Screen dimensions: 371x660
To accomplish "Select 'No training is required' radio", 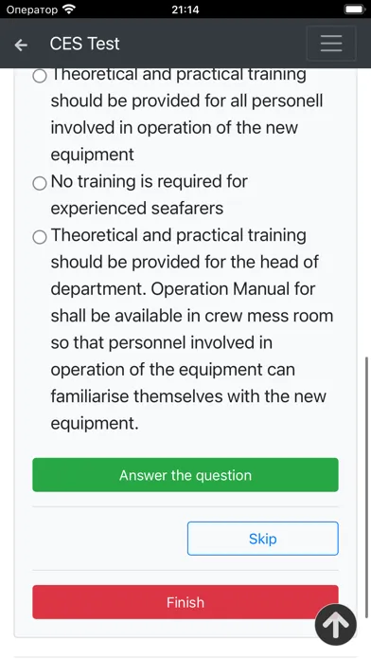I will (40, 183).
